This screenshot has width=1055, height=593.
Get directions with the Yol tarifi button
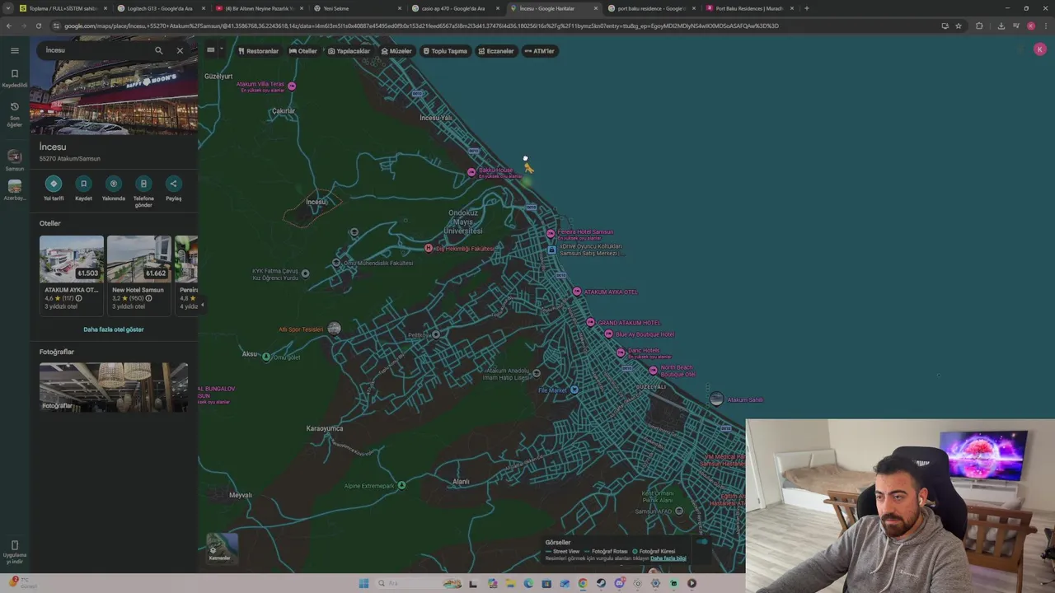point(54,188)
